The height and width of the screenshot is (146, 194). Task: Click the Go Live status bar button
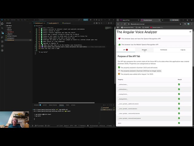click(x=102, y=126)
